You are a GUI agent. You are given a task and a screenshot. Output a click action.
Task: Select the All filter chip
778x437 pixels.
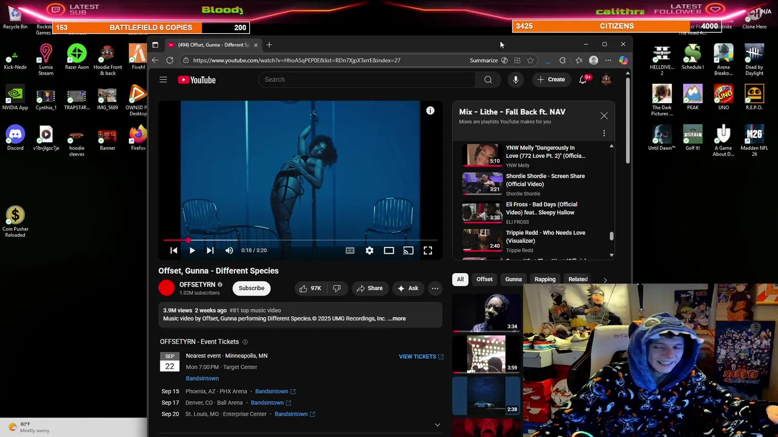(460, 279)
